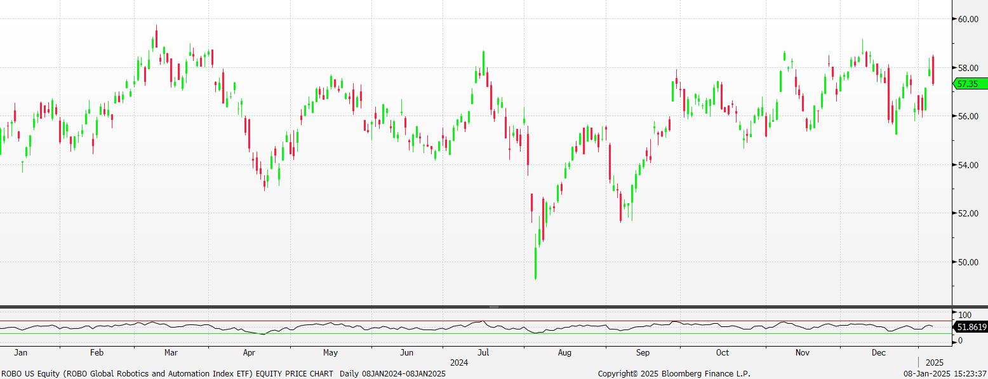The height and width of the screenshot is (379, 988).
Task: Click the 100 label on the RSI axis
Action: [x=965, y=315]
